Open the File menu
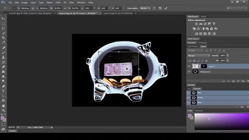The height and width of the screenshot is (140, 249). coord(10,3)
